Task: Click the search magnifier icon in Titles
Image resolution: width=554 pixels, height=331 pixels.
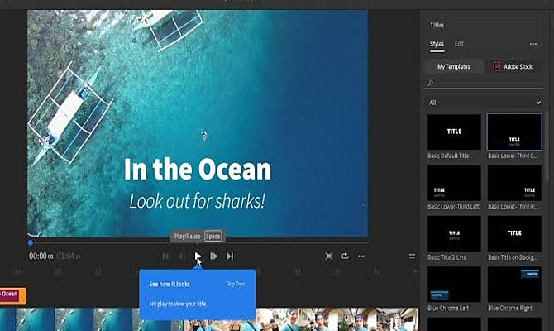Action: 430,83
